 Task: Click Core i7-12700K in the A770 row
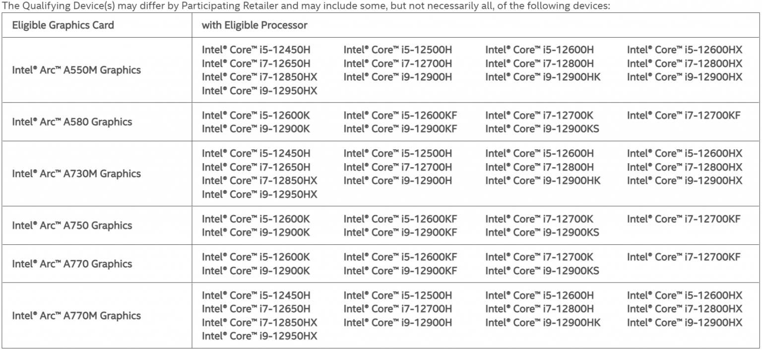click(x=539, y=257)
